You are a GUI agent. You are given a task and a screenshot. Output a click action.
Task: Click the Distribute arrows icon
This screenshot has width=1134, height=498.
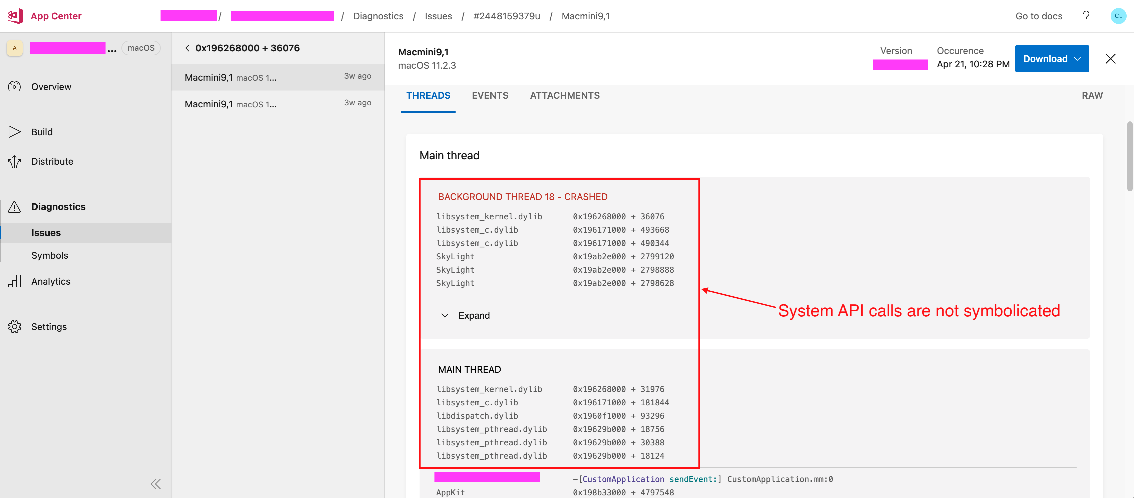coord(15,161)
